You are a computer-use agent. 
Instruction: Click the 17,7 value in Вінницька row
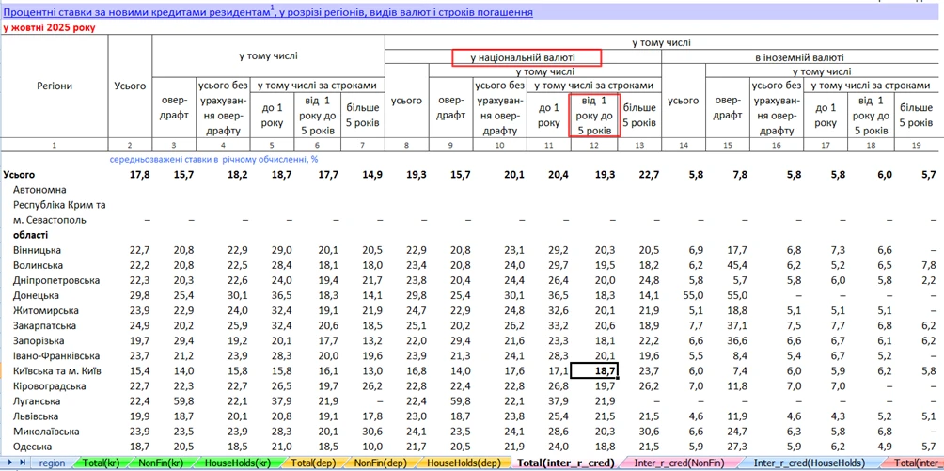click(737, 250)
